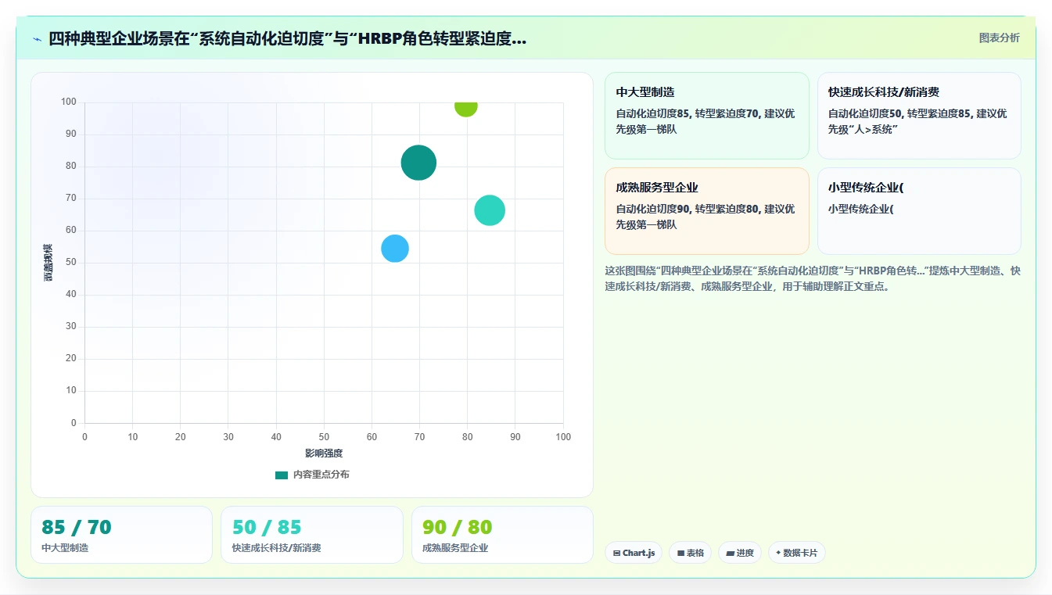1052x595 pixels.
Task: Open the 成熟服务型企业 scenario card
Action: pyautogui.click(x=707, y=211)
